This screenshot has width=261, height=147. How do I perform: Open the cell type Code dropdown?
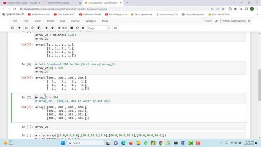99,28
